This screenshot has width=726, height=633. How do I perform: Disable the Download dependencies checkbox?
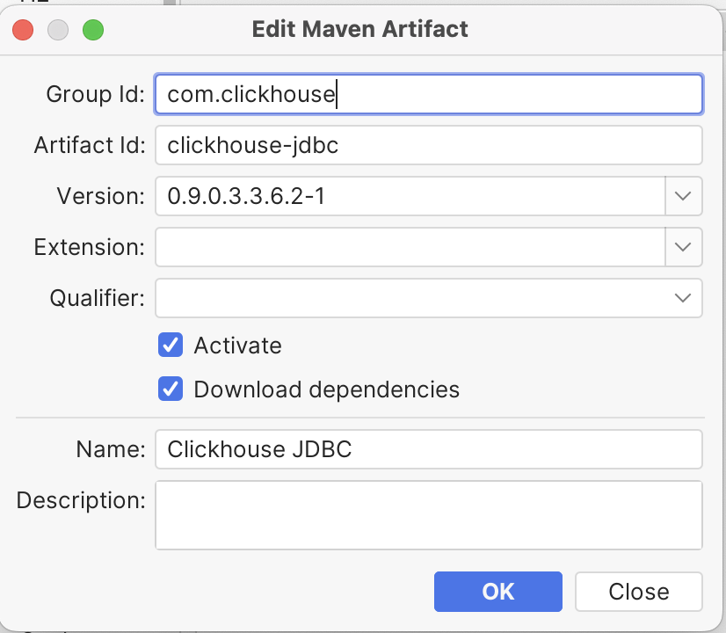(x=171, y=389)
